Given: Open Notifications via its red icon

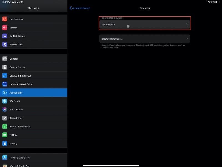Looking at the screenshot, I should pyautogui.click(x=5, y=19).
